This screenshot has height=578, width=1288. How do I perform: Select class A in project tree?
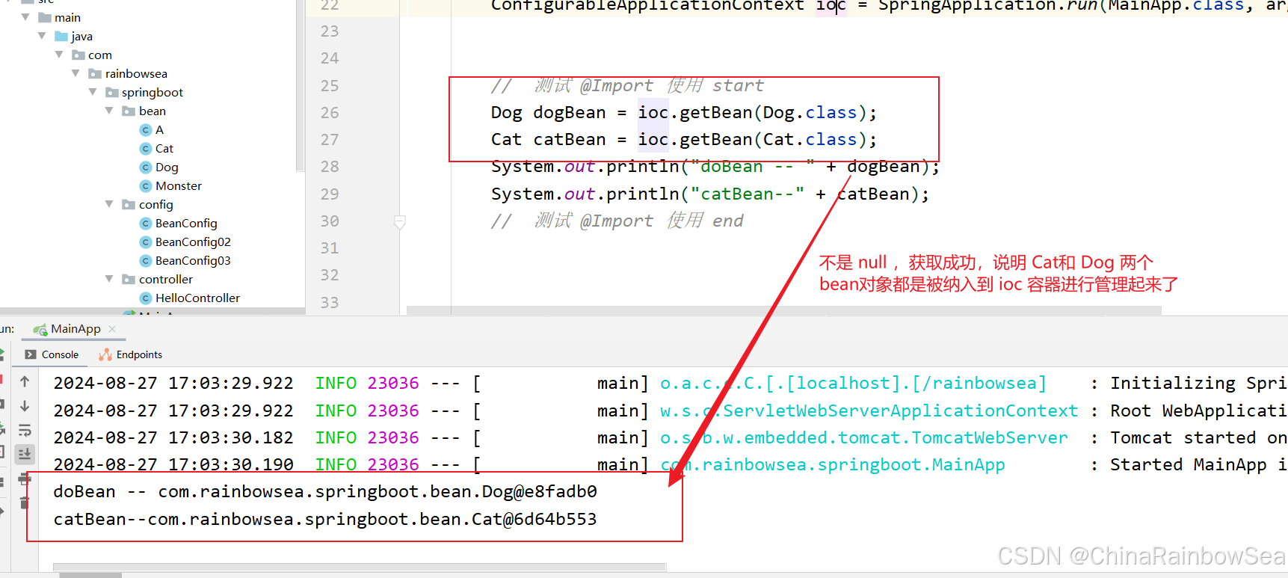159,129
